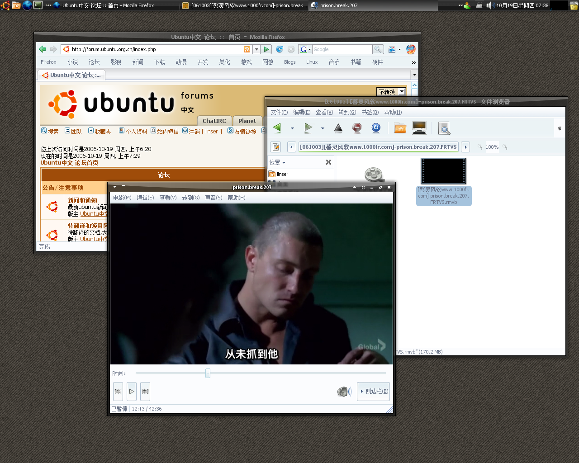Open the 位置 side pane selector dropdown

click(x=278, y=162)
